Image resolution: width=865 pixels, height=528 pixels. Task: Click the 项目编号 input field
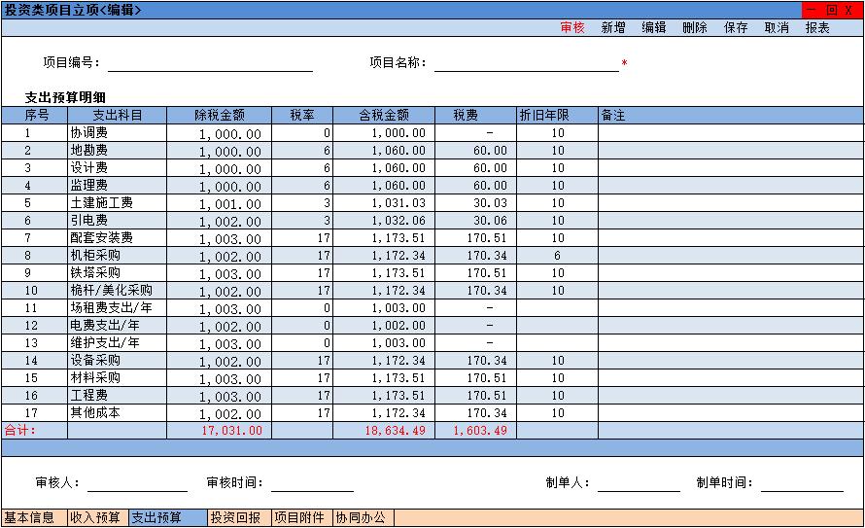click(210, 62)
